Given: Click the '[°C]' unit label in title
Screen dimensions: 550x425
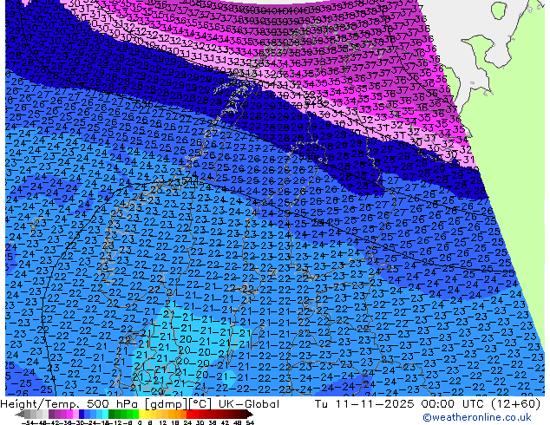Looking at the screenshot, I should click(201, 404).
